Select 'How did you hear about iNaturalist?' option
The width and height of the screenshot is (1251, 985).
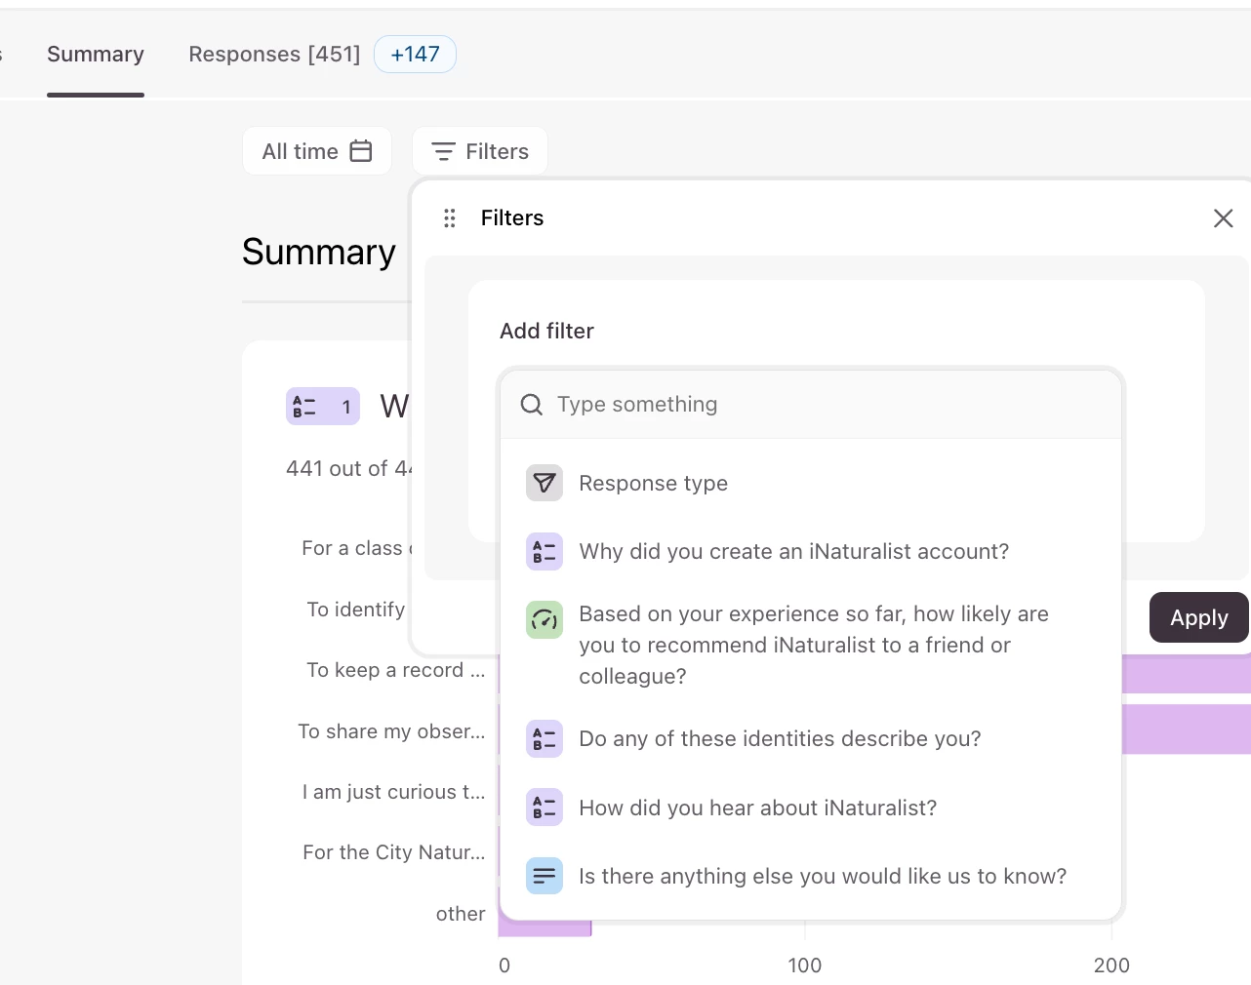pos(757,808)
